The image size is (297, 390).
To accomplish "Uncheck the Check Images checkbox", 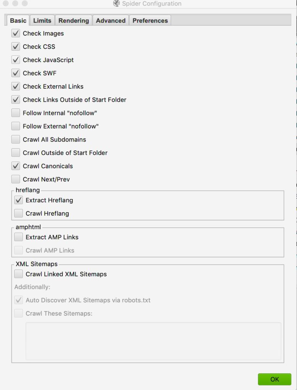I will (16, 33).
